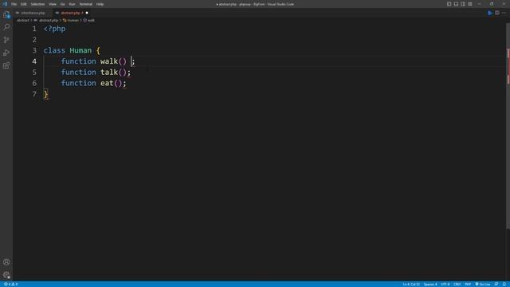Click the walk function name
The width and height of the screenshot is (510, 287).
pyautogui.click(x=109, y=61)
